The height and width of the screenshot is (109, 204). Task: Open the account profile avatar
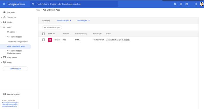202,4
